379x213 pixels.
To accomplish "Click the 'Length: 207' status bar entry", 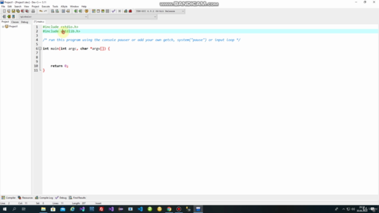I will click(79, 204).
